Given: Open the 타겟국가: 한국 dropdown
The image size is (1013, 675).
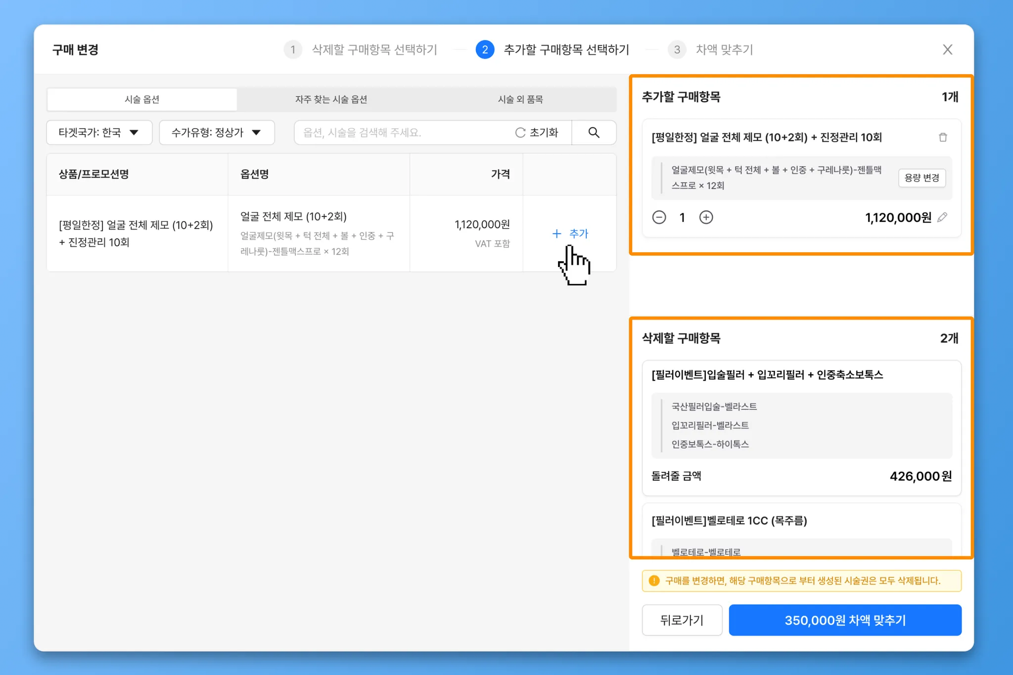Looking at the screenshot, I should click(99, 133).
